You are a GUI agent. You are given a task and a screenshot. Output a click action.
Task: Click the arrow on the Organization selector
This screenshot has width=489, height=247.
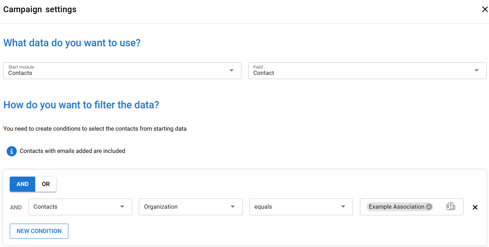[x=233, y=207]
